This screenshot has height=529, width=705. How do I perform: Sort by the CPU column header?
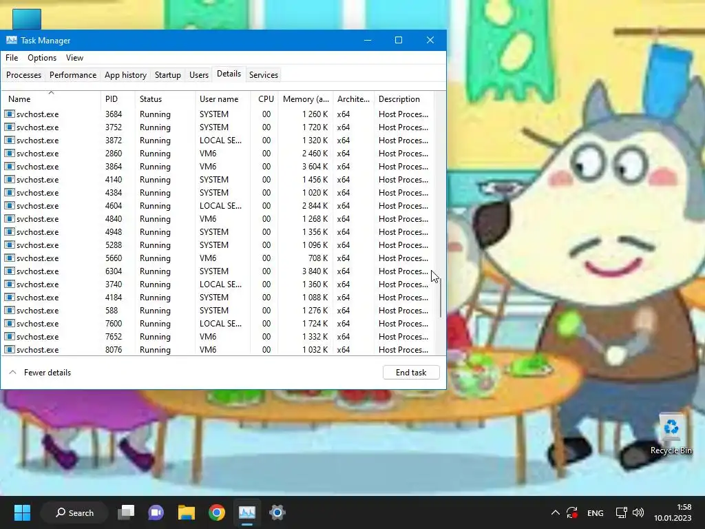pos(264,99)
